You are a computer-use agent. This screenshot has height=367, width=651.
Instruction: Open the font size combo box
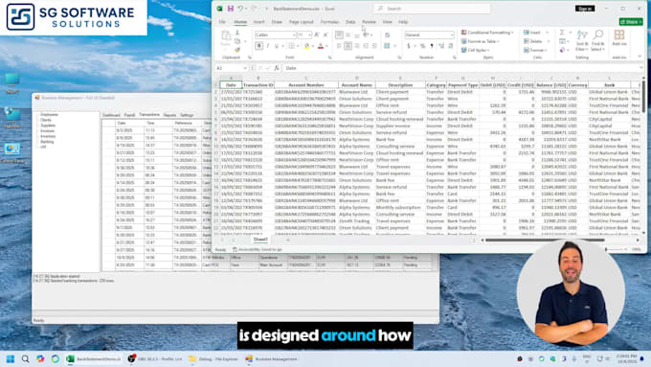pyautogui.click(x=304, y=34)
